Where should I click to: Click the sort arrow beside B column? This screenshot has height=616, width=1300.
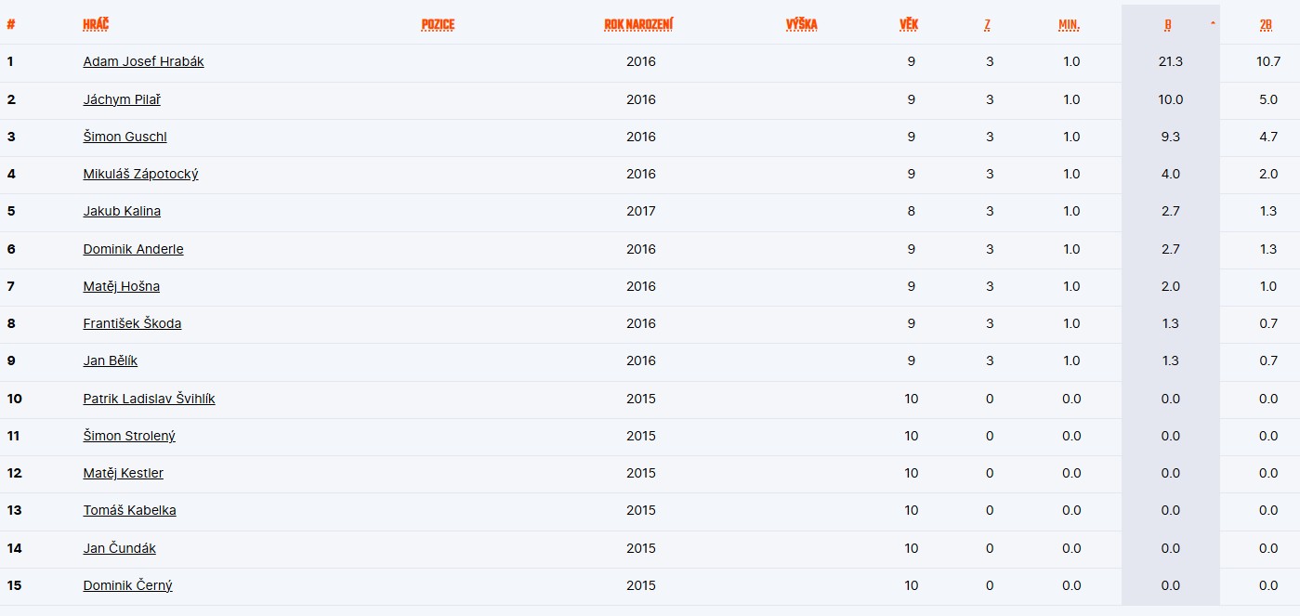tap(1213, 22)
